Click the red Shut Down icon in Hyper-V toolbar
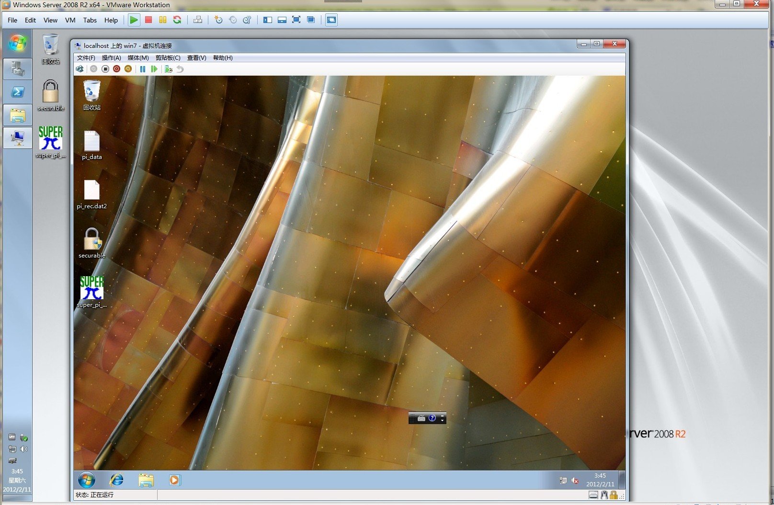 tap(117, 69)
